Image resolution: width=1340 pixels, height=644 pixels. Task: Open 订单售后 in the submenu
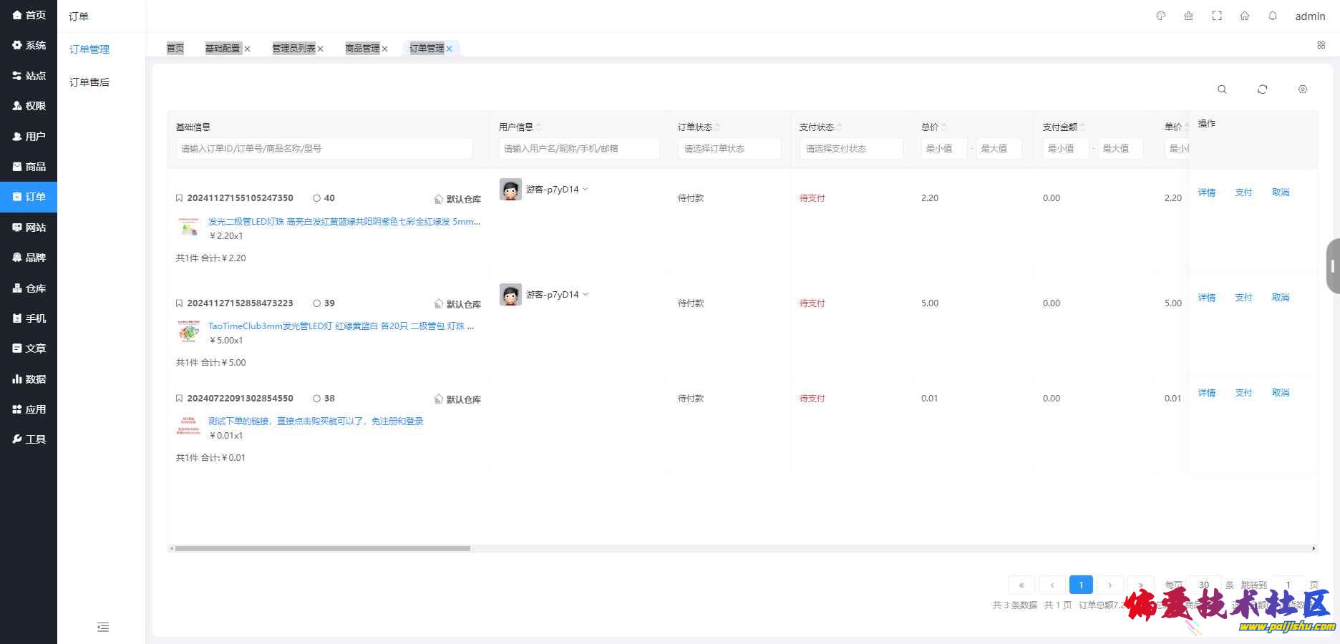pos(89,82)
